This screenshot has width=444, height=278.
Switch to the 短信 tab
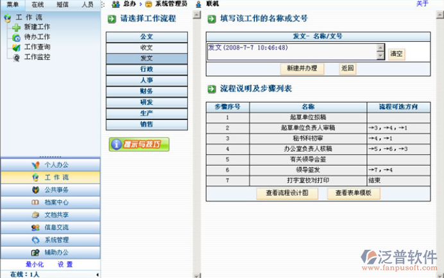coord(62,4)
